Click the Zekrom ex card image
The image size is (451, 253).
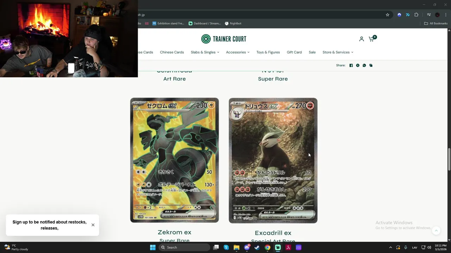point(174,160)
